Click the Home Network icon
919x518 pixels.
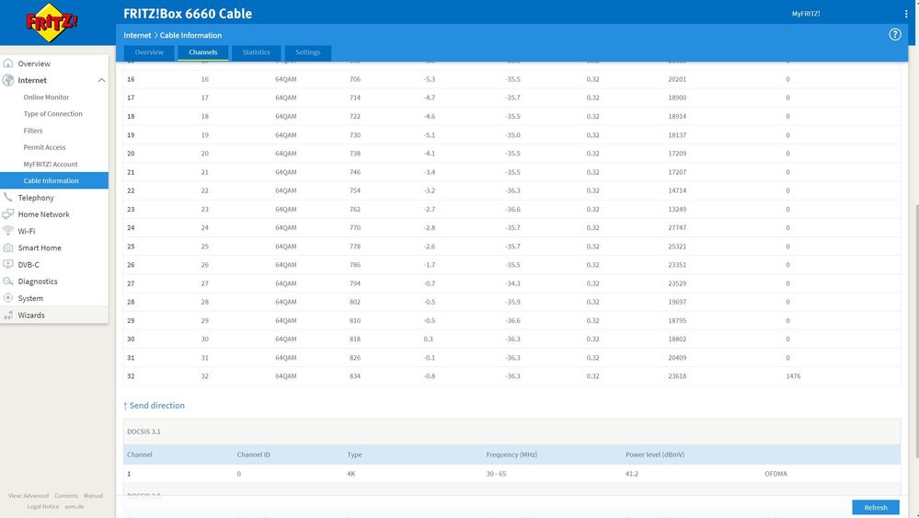(x=8, y=214)
